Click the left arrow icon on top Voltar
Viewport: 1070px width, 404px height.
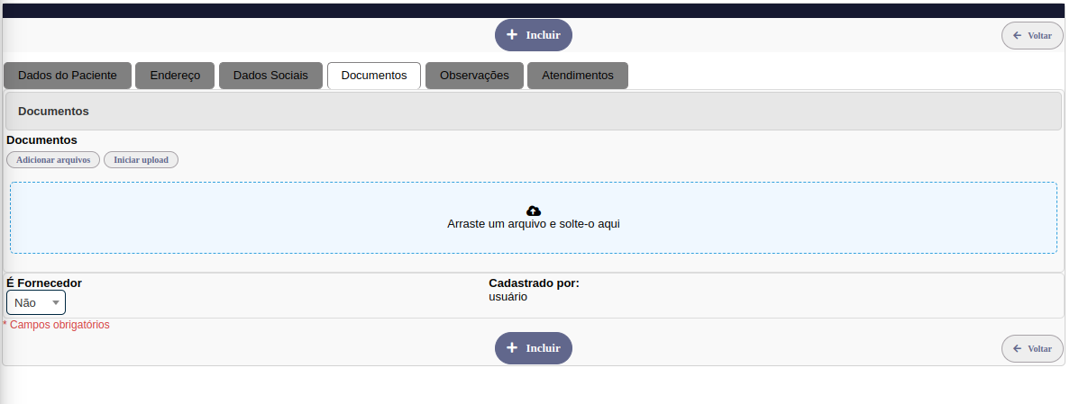(1018, 36)
